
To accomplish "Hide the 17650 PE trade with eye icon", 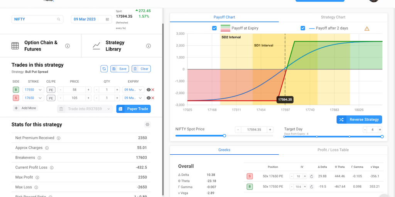I will point(149,98).
